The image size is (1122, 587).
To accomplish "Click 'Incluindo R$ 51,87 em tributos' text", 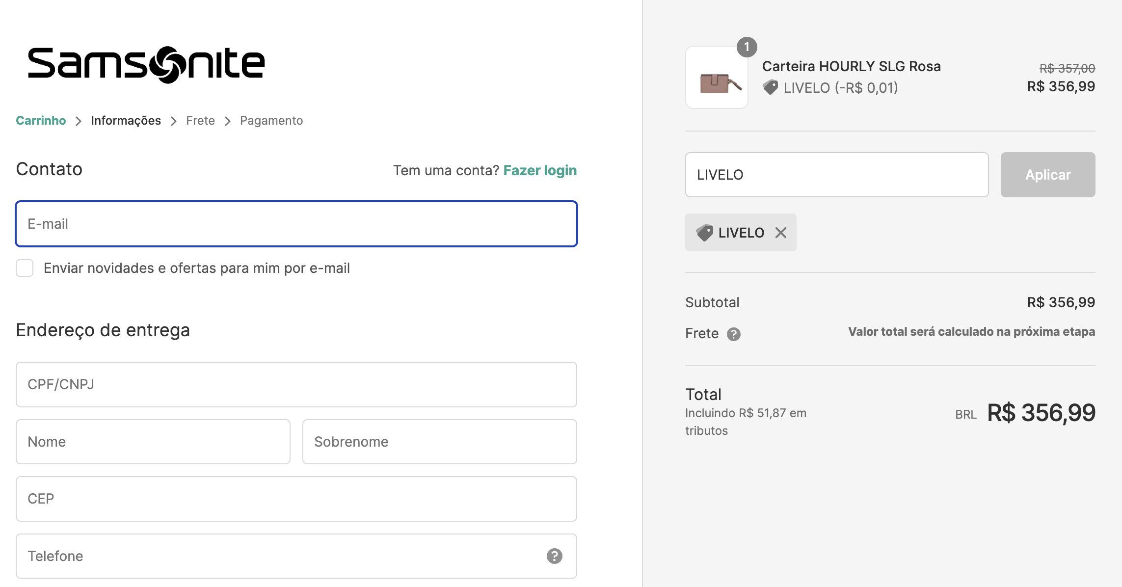I will tap(746, 422).
